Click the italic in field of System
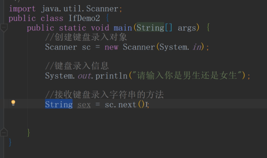267x158 pixels. 197,47
